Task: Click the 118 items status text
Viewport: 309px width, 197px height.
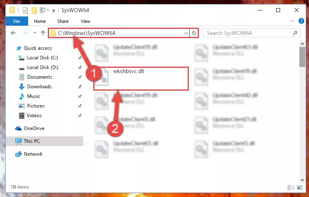Action: [x=20, y=187]
